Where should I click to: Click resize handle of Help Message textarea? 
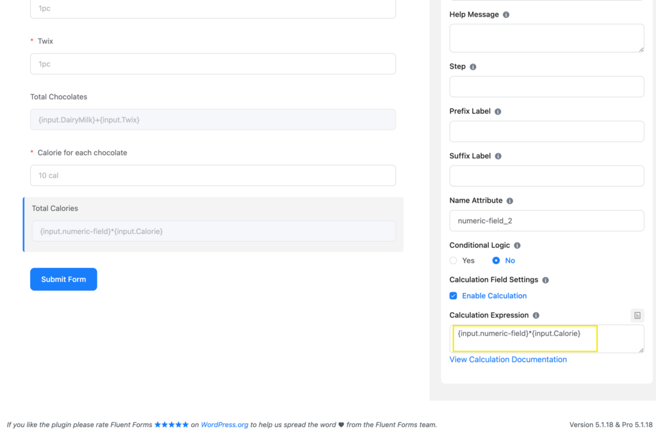[641, 49]
